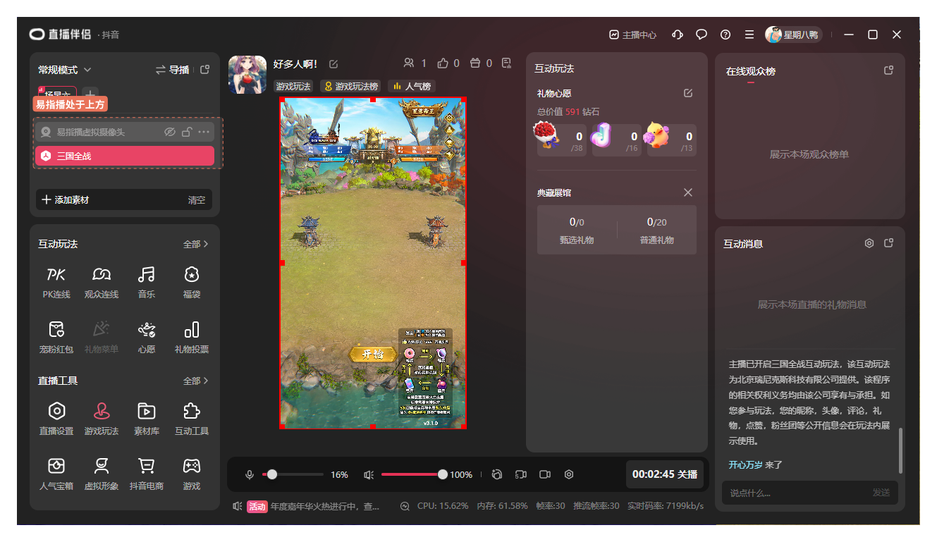The height and width of the screenshot is (542, 937).
Task: Open the 福袋 lucky bag
Action: coord(192,282)
